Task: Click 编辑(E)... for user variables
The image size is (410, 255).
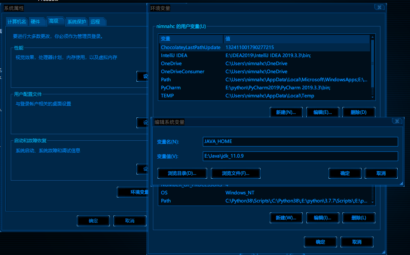Action: pos(323,112)
